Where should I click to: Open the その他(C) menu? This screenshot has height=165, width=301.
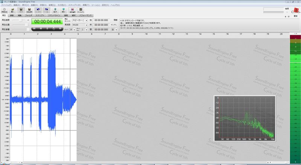62,5
